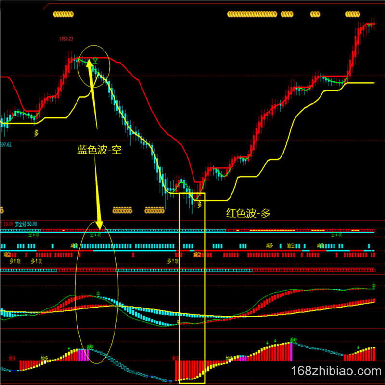Click the green down arrow at the bottom right
The image size is (385, 385).
pos(358,347)
